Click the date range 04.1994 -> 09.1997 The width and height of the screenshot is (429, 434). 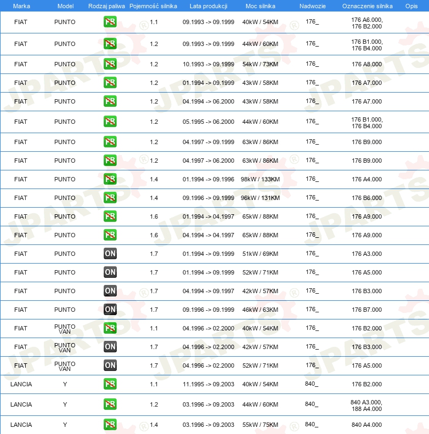pyautogui.click(x=208, y=291)
